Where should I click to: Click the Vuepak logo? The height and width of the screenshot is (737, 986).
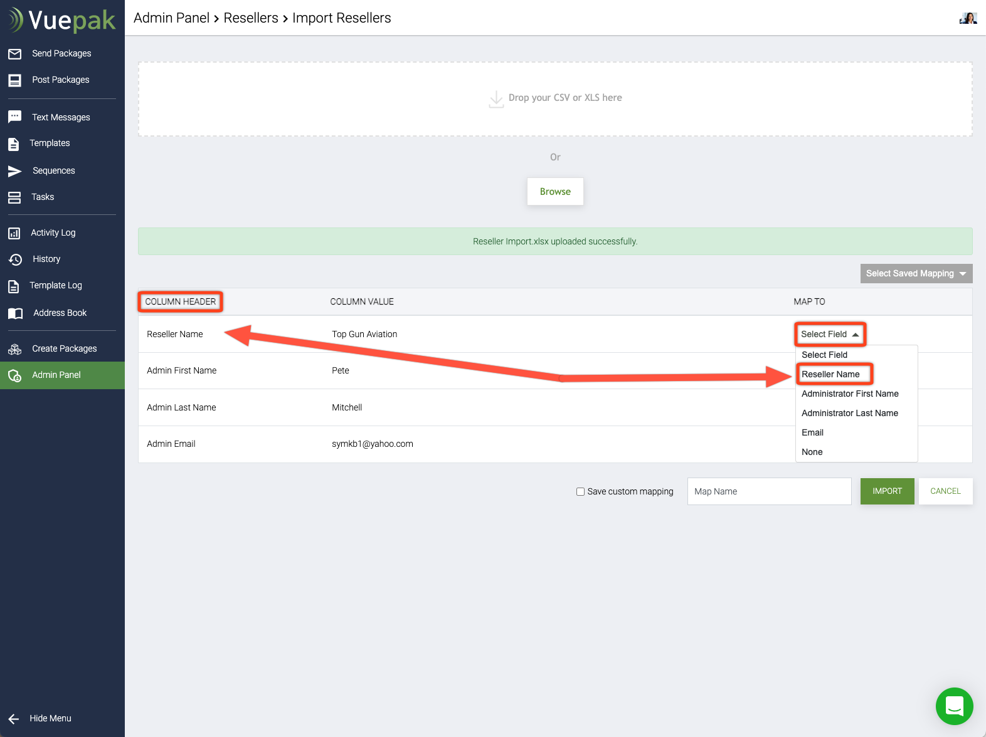pyautogui.click(x=62, y=20)
